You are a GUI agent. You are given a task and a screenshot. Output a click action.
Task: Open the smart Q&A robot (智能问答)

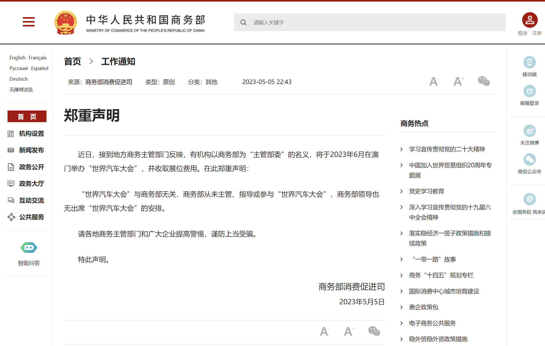coord(29,248)
